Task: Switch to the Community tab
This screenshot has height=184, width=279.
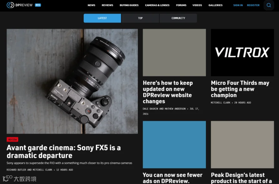Action: (178, 18)
